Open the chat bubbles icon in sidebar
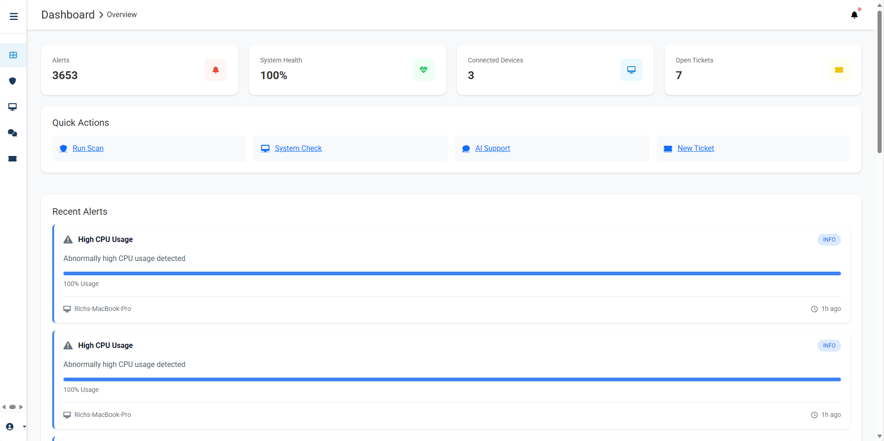The image size is (884, 441). tap(12, 133)
